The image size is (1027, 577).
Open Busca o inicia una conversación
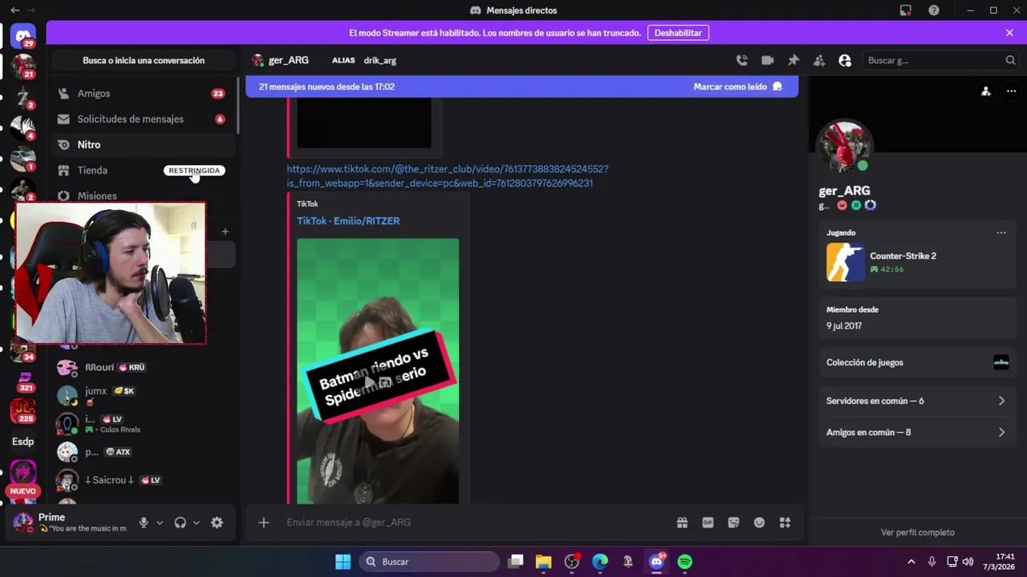144,60
